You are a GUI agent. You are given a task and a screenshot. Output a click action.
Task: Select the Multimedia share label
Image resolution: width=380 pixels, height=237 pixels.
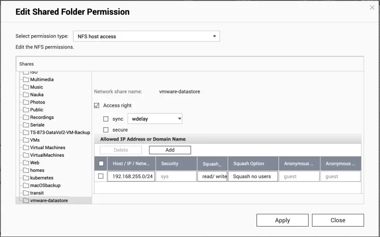coord(42,79)
